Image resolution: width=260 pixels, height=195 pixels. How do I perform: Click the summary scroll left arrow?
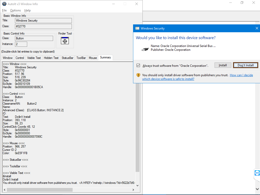[x=5, y=190]
